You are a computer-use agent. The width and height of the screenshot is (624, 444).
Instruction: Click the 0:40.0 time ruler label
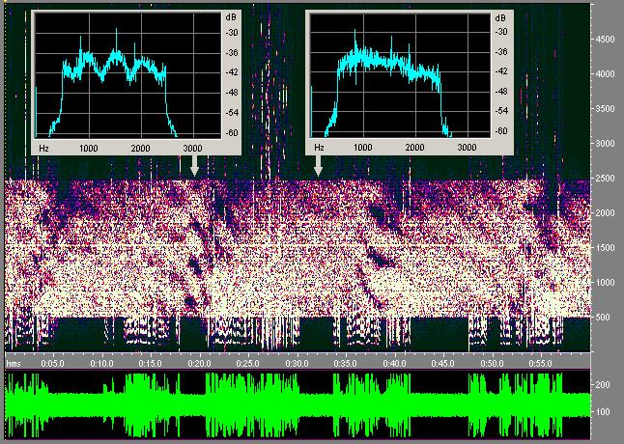[395, 364]
